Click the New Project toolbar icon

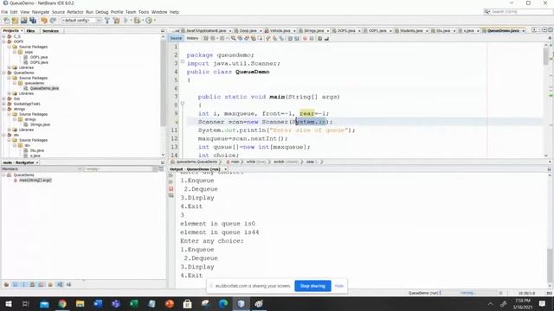[x=16, y=21]
